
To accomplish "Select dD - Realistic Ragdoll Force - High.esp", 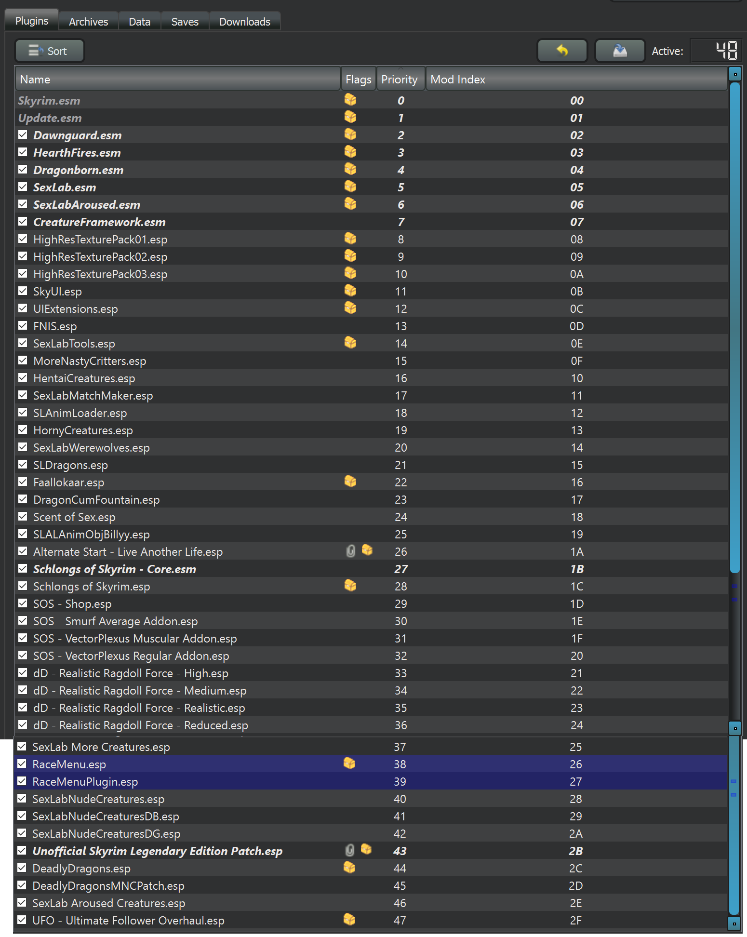I will 371,673.
